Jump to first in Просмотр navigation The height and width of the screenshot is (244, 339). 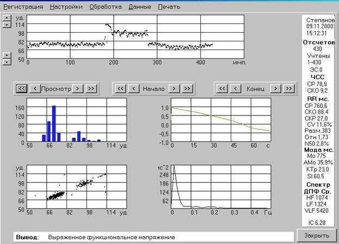point(22,88)
